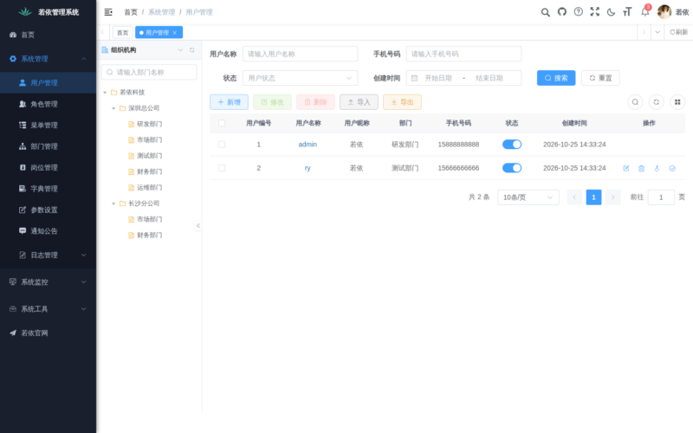Focus the 请输入部门名称 search field
Image resolution: width=693 pixels, height=433 pixels.
pyautogui.click(x=149, y=72)
